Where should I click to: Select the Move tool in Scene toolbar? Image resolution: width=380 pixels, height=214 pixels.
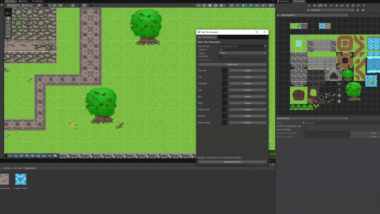coord(8,22)
